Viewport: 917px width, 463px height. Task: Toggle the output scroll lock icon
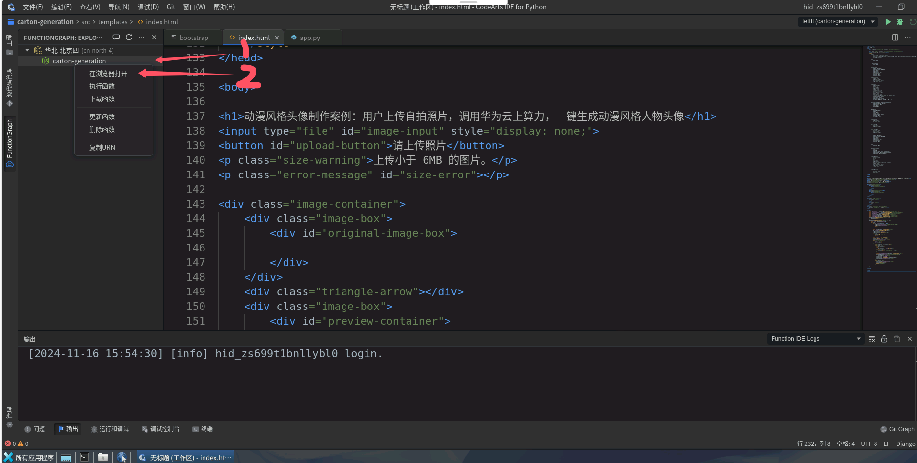click(884, 339)
